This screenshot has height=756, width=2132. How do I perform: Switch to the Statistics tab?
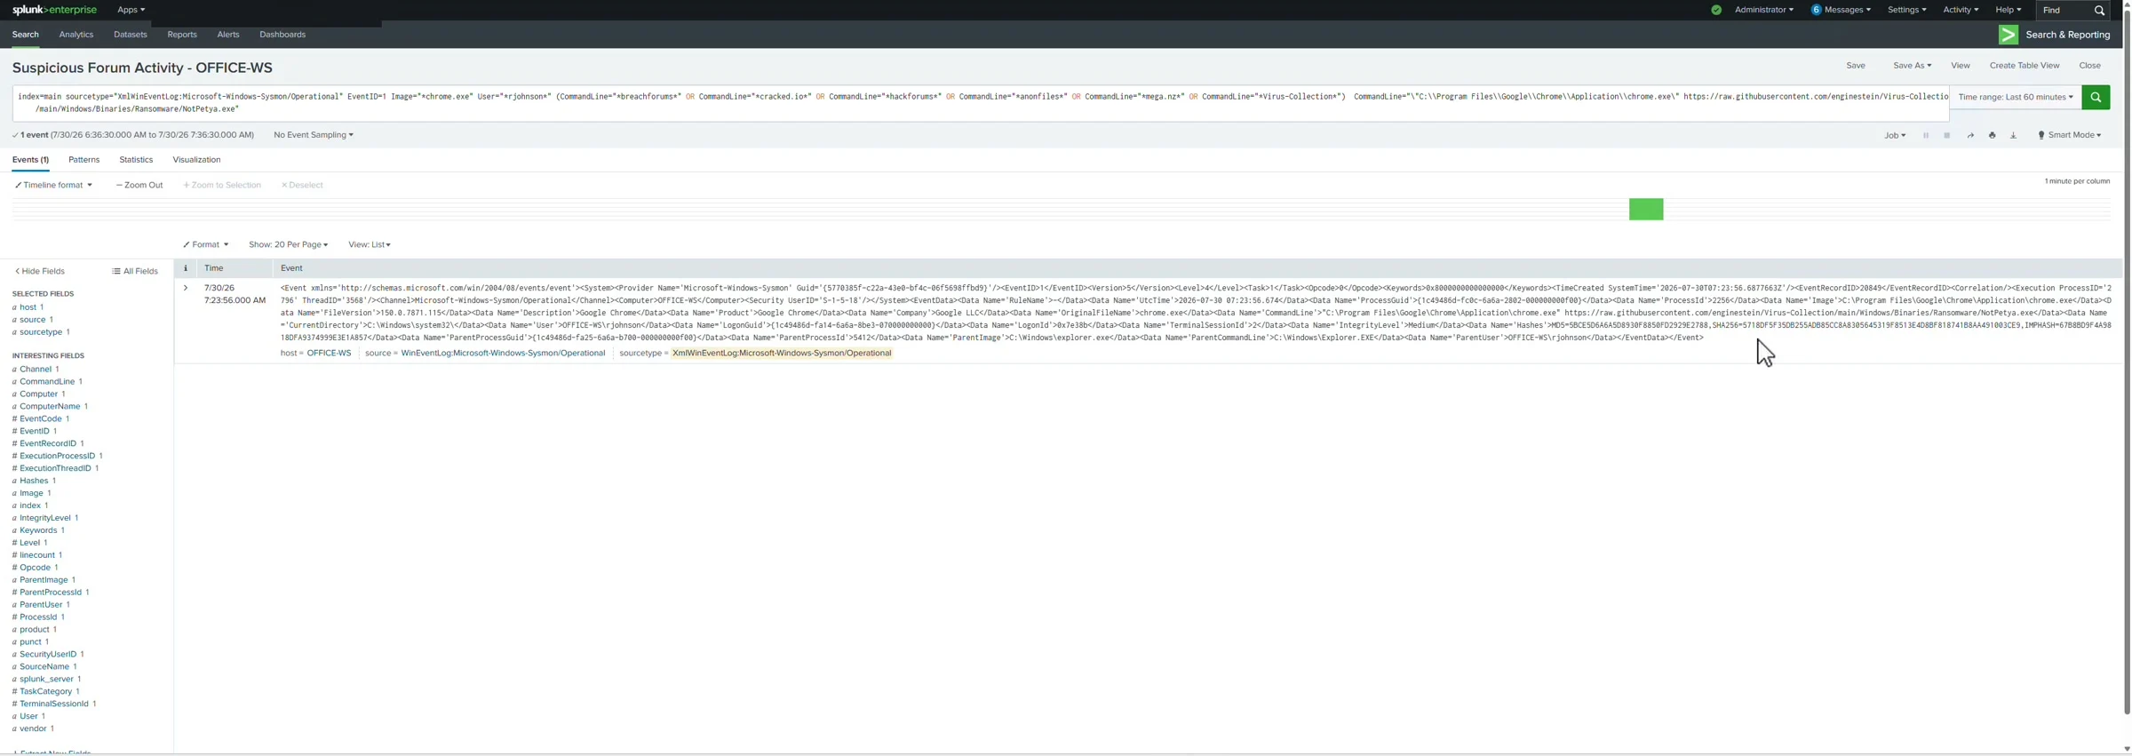tap(136, 160)
